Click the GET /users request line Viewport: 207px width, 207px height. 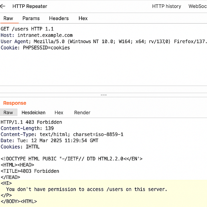coord(27,29)
